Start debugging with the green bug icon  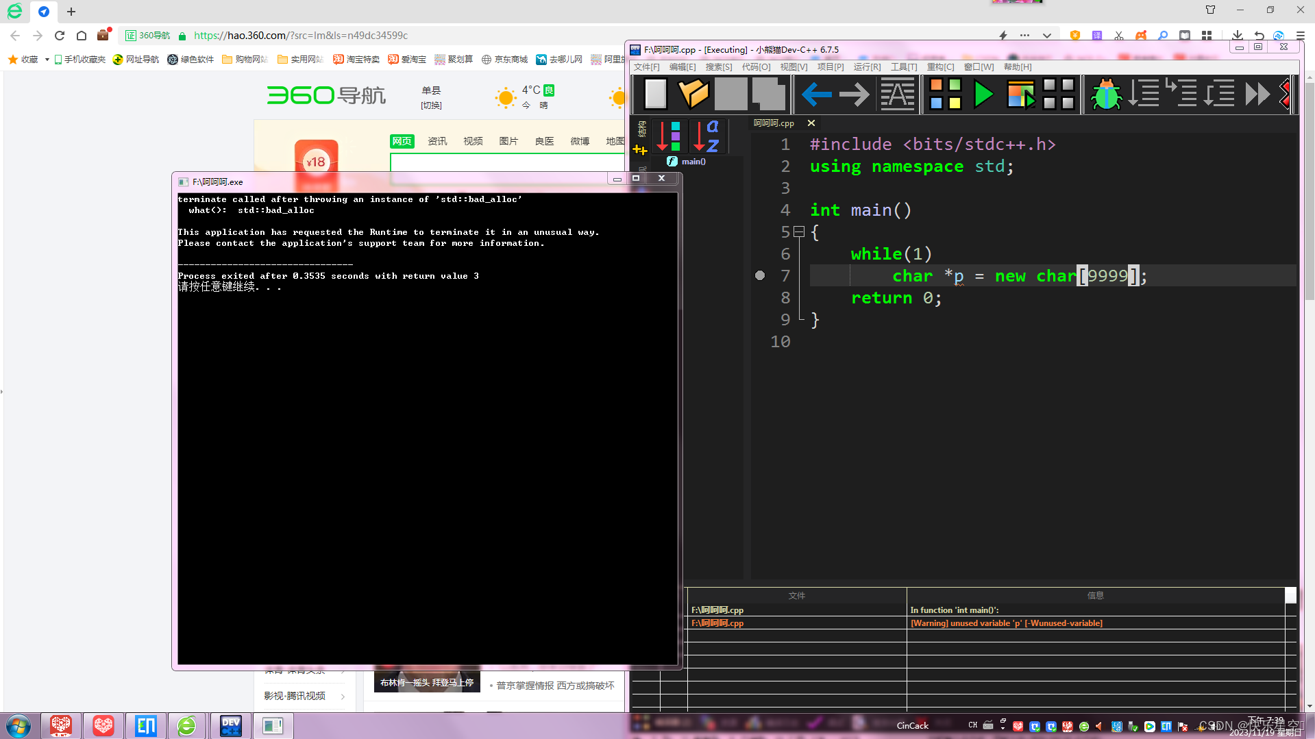click(x=1106, y=94)
